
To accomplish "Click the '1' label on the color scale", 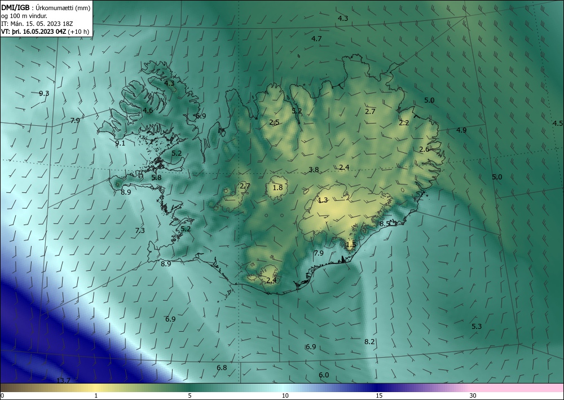I will pyautogui.click(x=96, y=396).
